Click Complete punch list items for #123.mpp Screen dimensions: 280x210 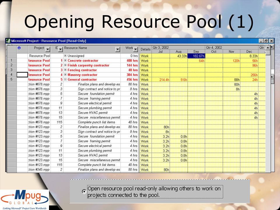pyautogui.click(x=97, y=165)
